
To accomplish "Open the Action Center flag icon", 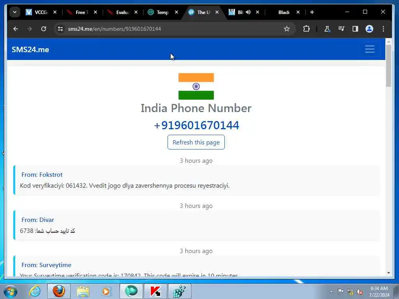I will (341, 292).
